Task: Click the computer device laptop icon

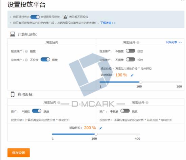Action: 13,34
